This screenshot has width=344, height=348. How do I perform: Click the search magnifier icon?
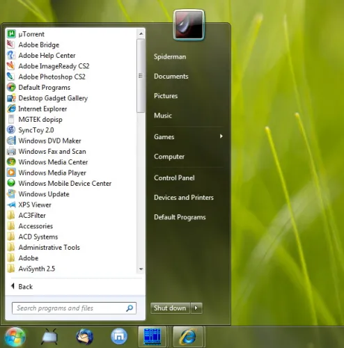[x=130, y=308]
